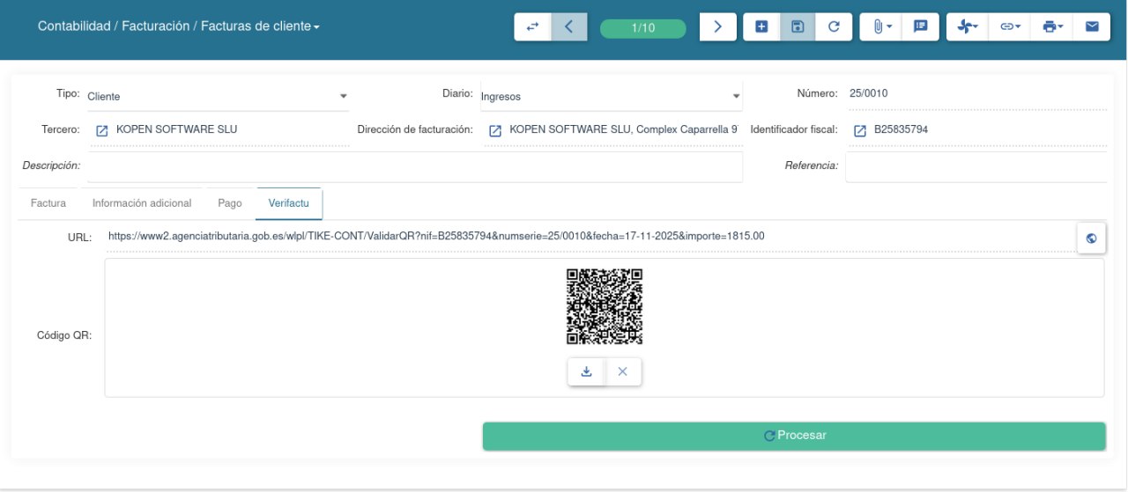Go to the next record
Viewport: 1128px width, 492px height.
[717, 27]
